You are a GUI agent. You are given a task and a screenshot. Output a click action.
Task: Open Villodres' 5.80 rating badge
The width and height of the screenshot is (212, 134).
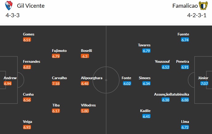pos(85,111)
